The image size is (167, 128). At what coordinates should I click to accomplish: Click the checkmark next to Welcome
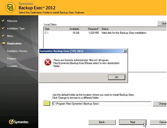[x=3, y=21]
